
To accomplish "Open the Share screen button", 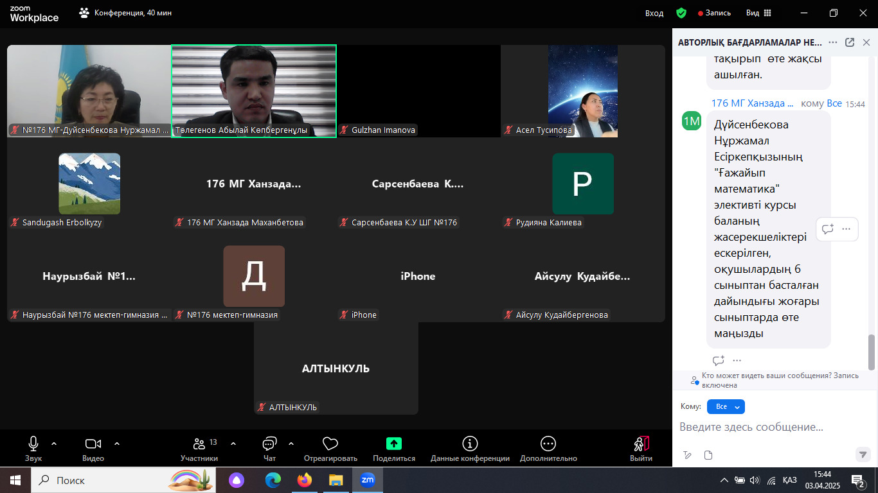I will pos(393,444).
